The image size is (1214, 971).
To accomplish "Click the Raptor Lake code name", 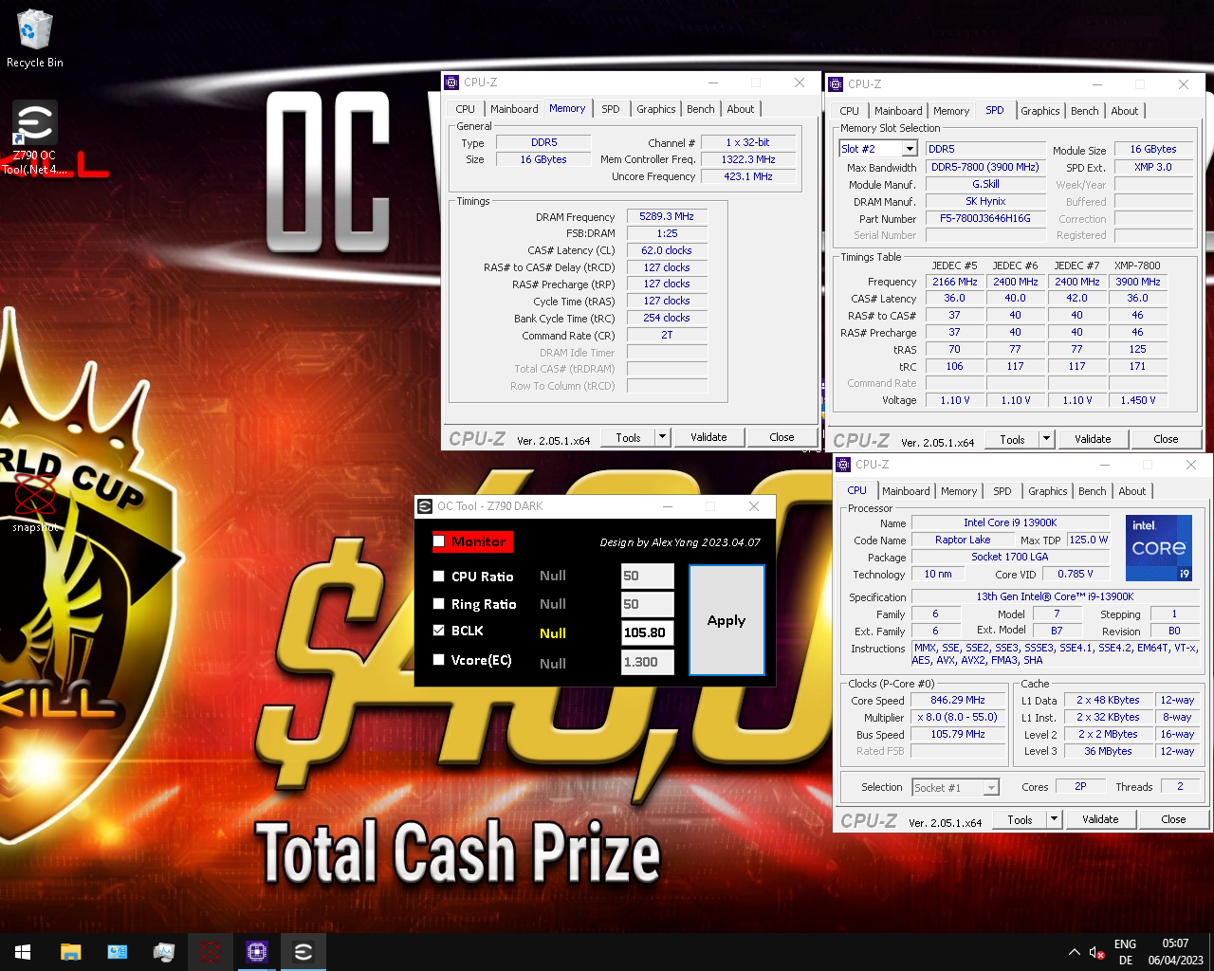I will coord(963,540).
